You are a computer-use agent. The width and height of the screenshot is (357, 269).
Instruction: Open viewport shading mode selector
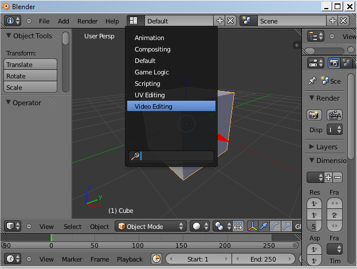coord(200,226)
